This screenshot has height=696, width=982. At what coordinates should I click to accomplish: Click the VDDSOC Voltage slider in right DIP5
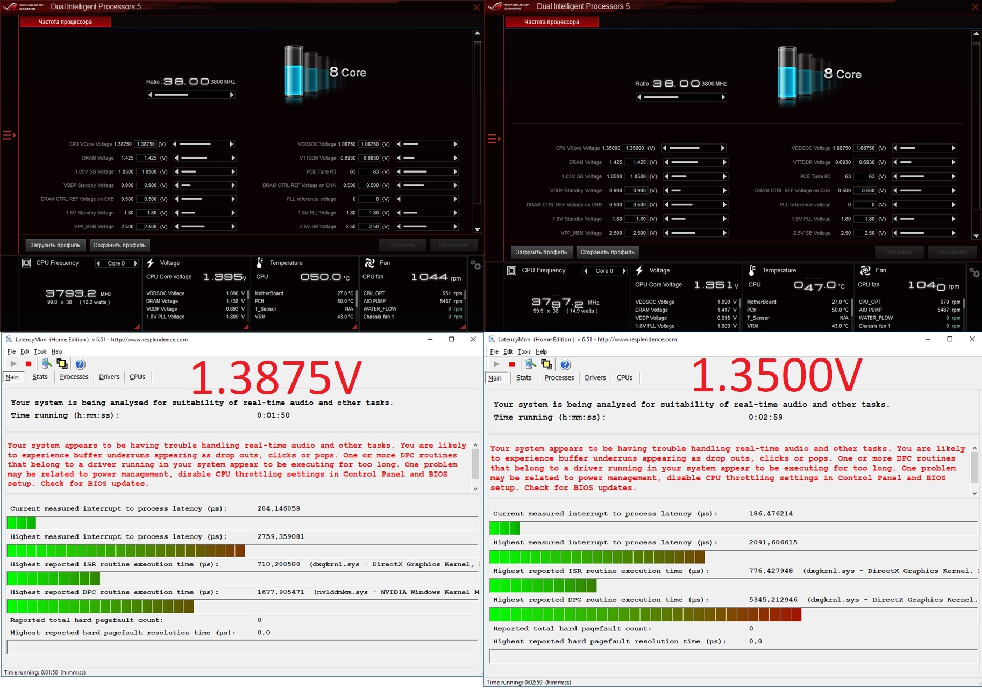[923, 148]
